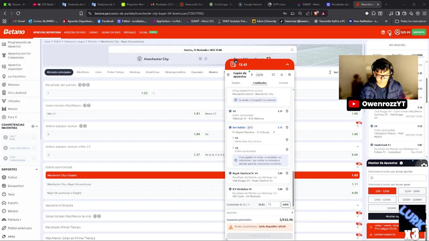Click the match notification bell icon

[292, 50]
